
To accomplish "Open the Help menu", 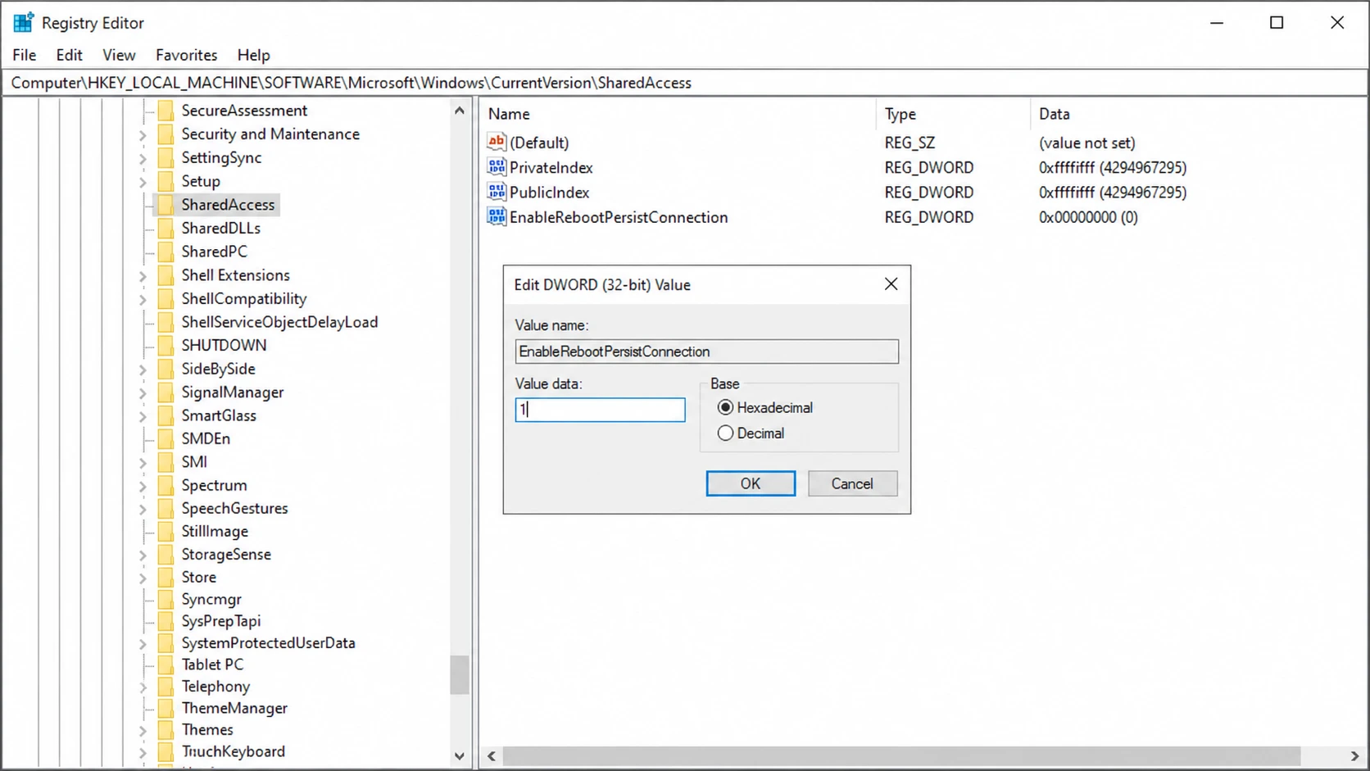I will tap(254, 55).
